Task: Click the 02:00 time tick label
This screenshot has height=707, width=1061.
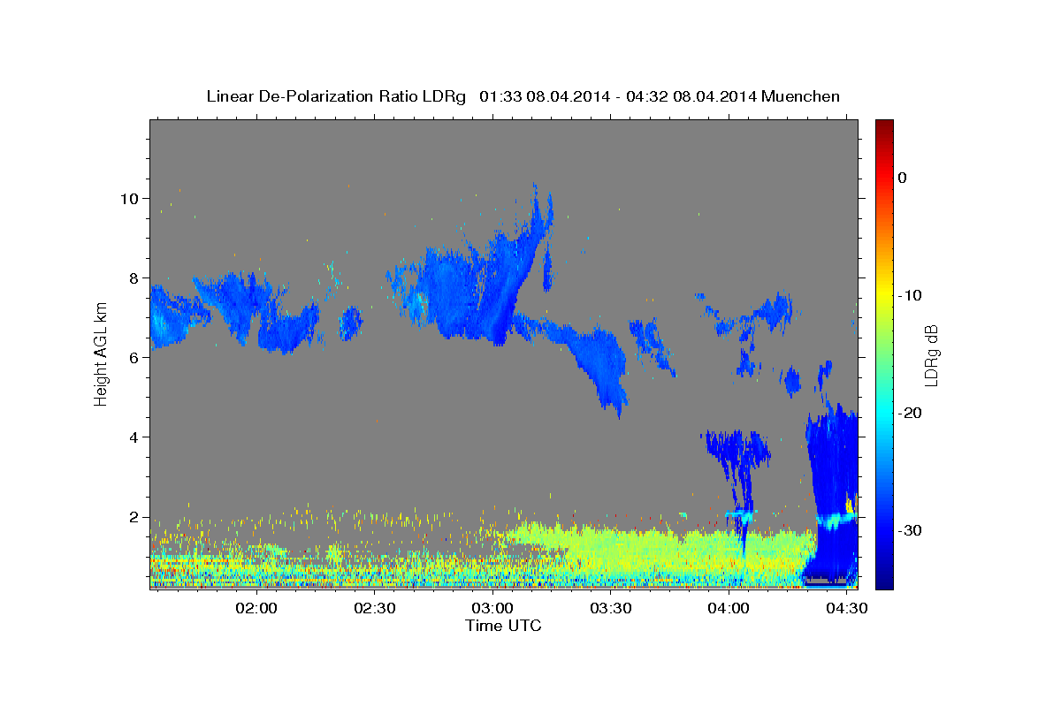Action: [x=256, y=608]
